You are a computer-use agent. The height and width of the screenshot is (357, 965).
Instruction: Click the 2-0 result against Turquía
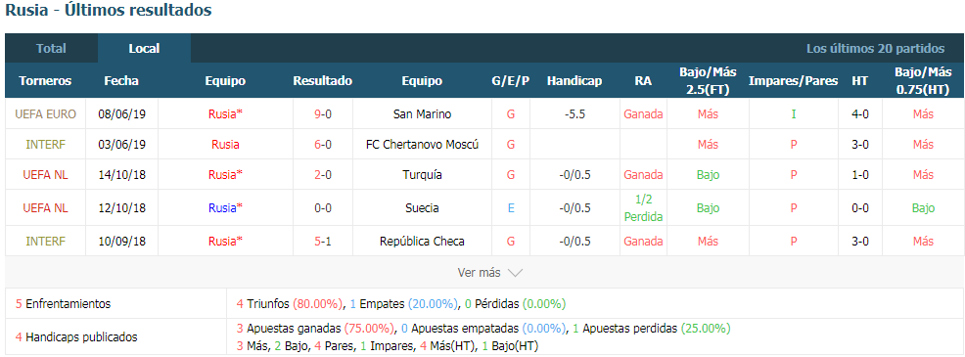pyautogui.click(x=323, y=175)
